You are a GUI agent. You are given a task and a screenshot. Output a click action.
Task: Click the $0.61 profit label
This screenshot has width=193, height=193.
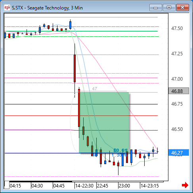(120, 150)
